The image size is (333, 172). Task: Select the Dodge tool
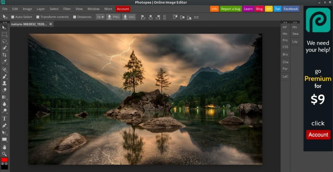coord(4,110)
